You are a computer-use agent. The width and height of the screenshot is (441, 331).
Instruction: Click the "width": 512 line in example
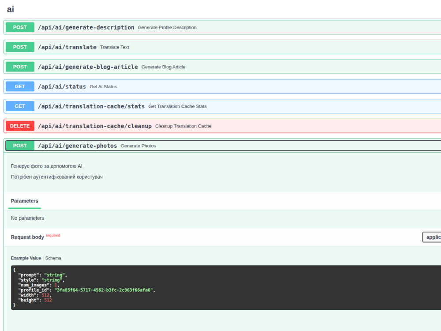pyautogui.click(x=35, y=295)
